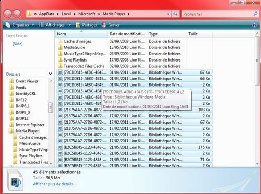Click AppData in the address path
This screenshot has height=194, width=261.
click(x=46, y=14)
